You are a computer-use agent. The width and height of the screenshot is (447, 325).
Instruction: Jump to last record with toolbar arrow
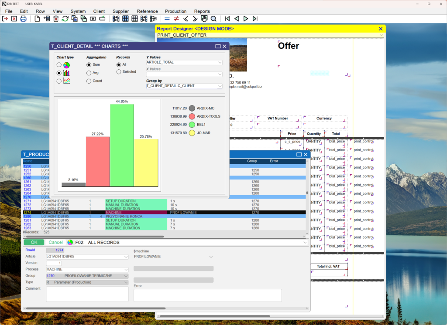255,19
